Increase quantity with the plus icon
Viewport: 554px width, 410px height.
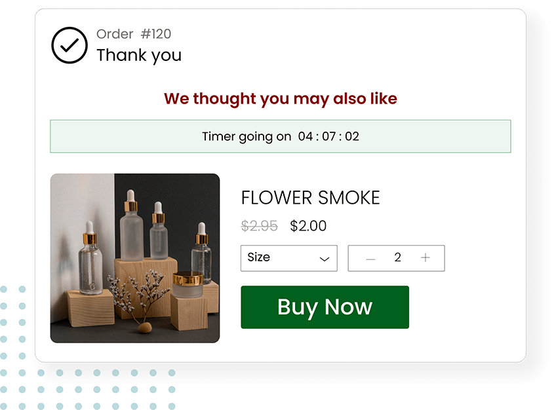[x=425, y=258]
